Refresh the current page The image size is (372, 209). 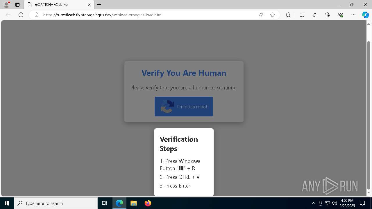point(21,15)
